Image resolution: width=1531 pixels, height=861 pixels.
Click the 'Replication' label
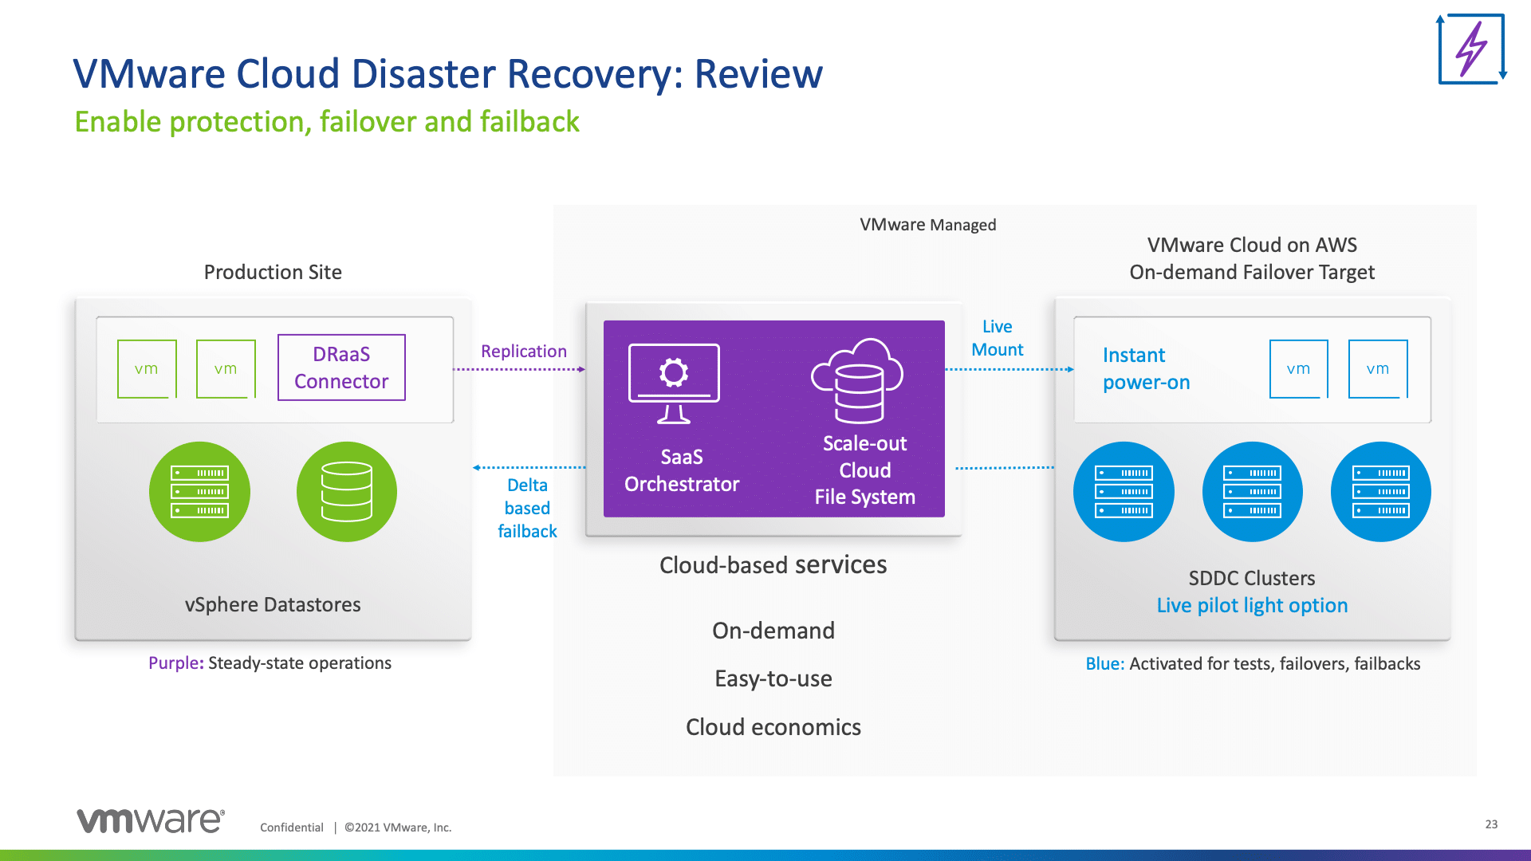coord(524,352)
